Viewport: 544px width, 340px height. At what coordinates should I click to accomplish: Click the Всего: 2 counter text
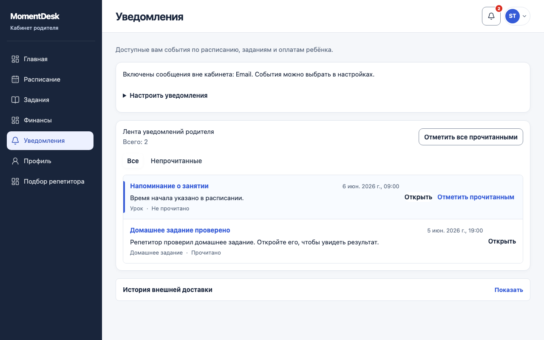[135, 142]
